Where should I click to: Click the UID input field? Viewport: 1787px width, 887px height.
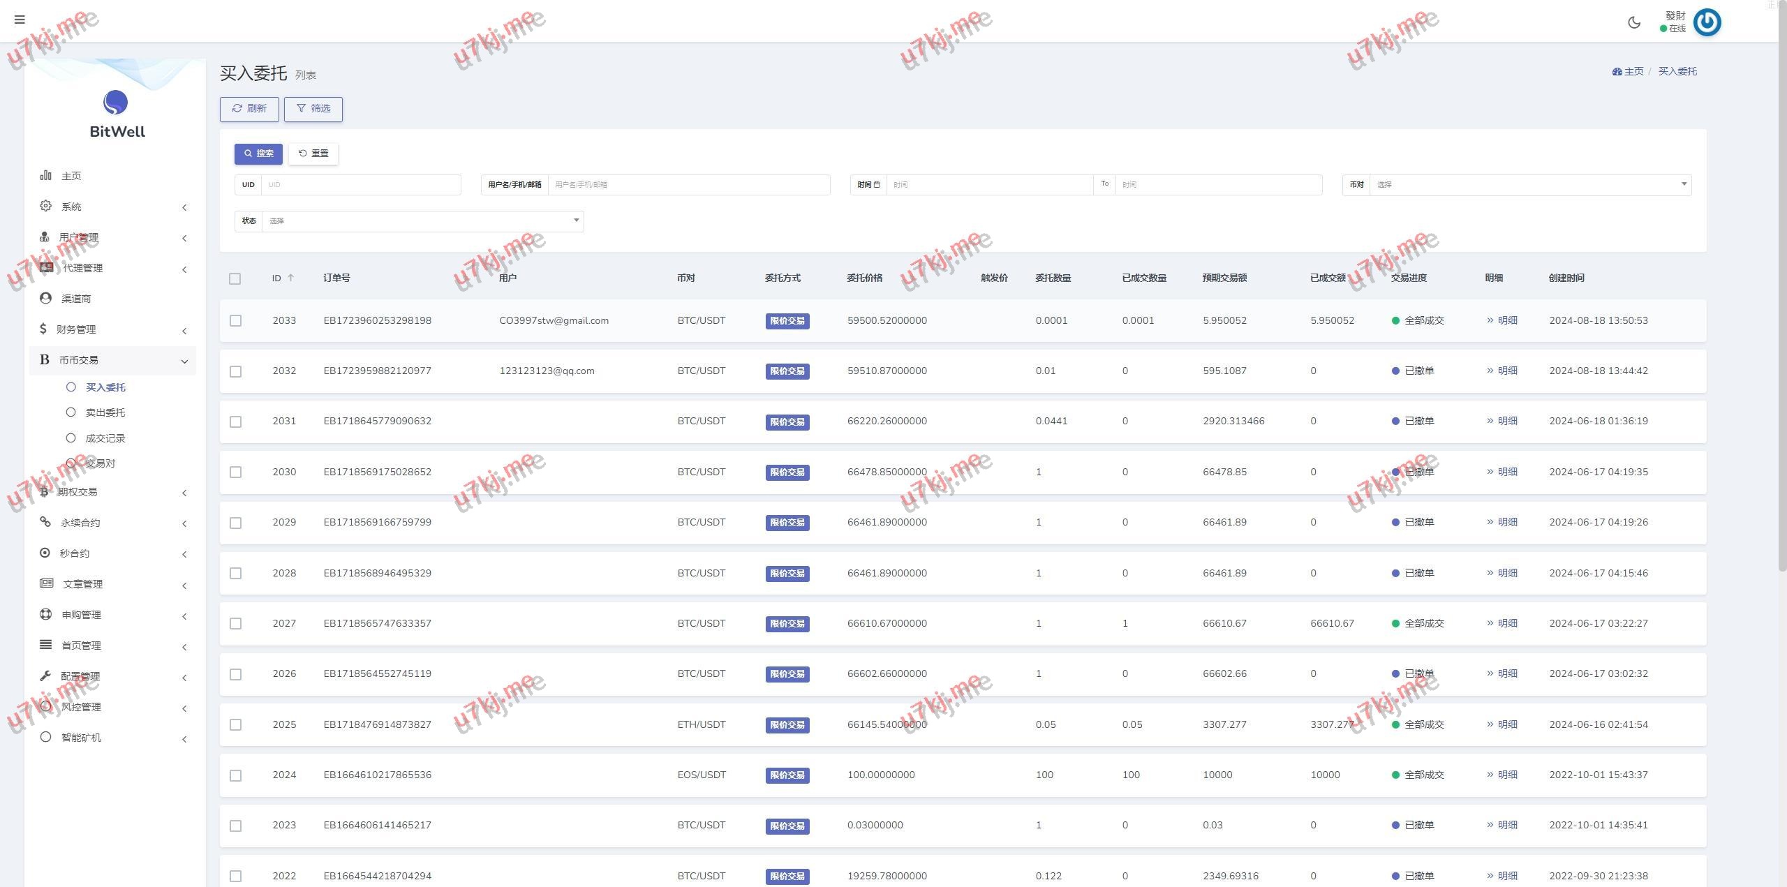pos(360,185)
